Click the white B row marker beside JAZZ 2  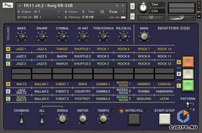(x=8, y=56)
